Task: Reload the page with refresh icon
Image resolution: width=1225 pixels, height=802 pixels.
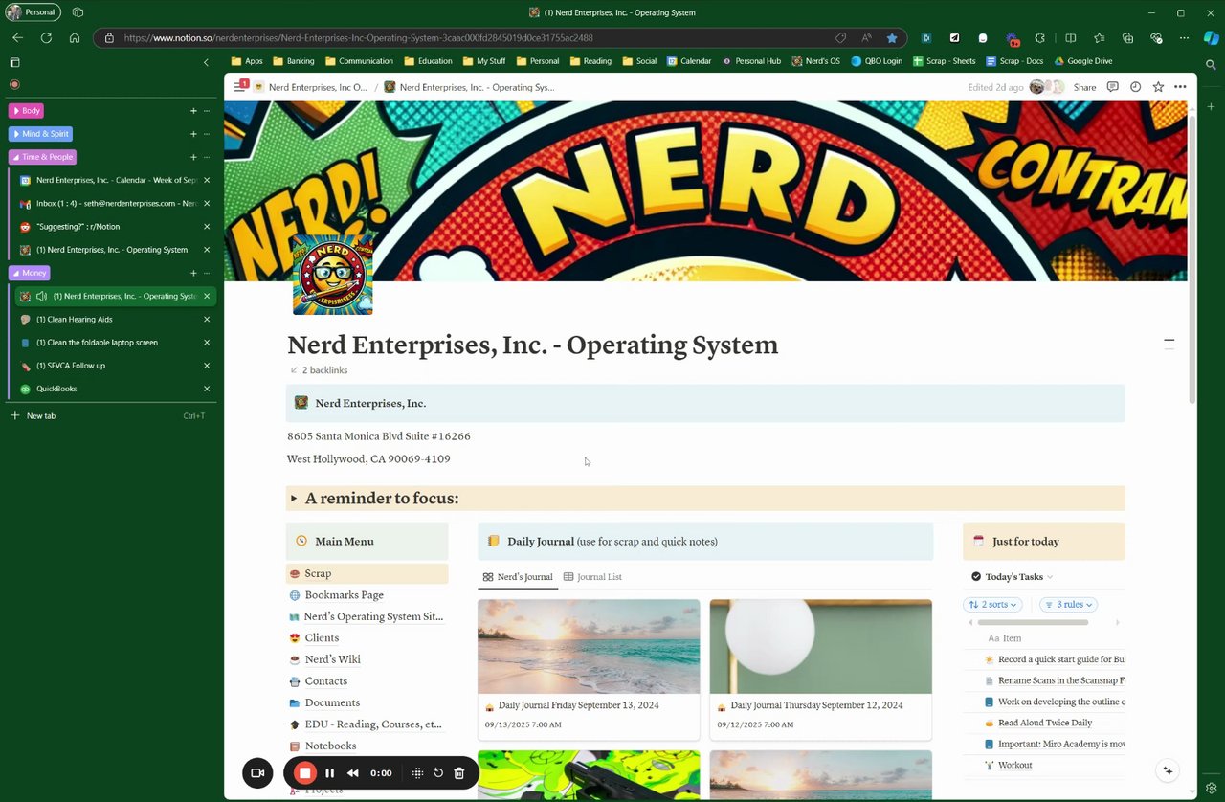Action: click(x=46, y=38)
